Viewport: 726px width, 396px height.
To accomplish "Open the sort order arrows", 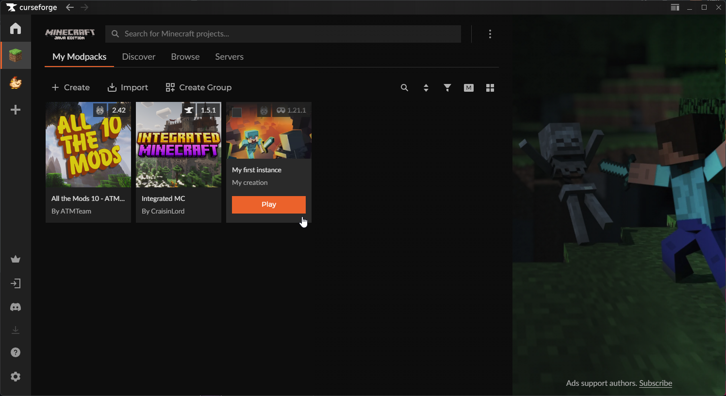I will 426,88.
